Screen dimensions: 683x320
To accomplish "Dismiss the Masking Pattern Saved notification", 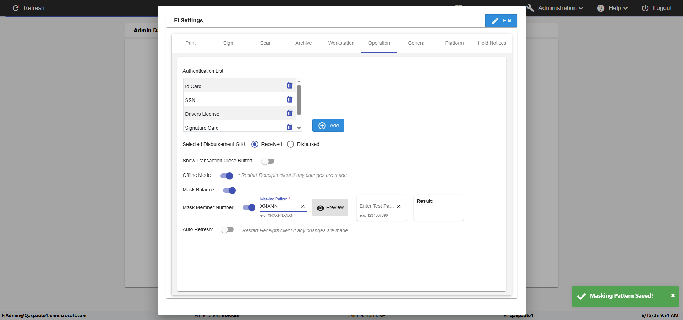I will tap(673, 295).
